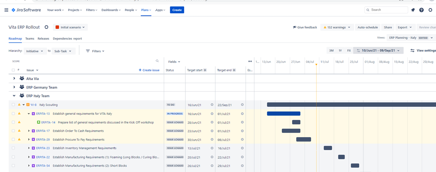Open the help question mark icon

click(x=422, y=10)
